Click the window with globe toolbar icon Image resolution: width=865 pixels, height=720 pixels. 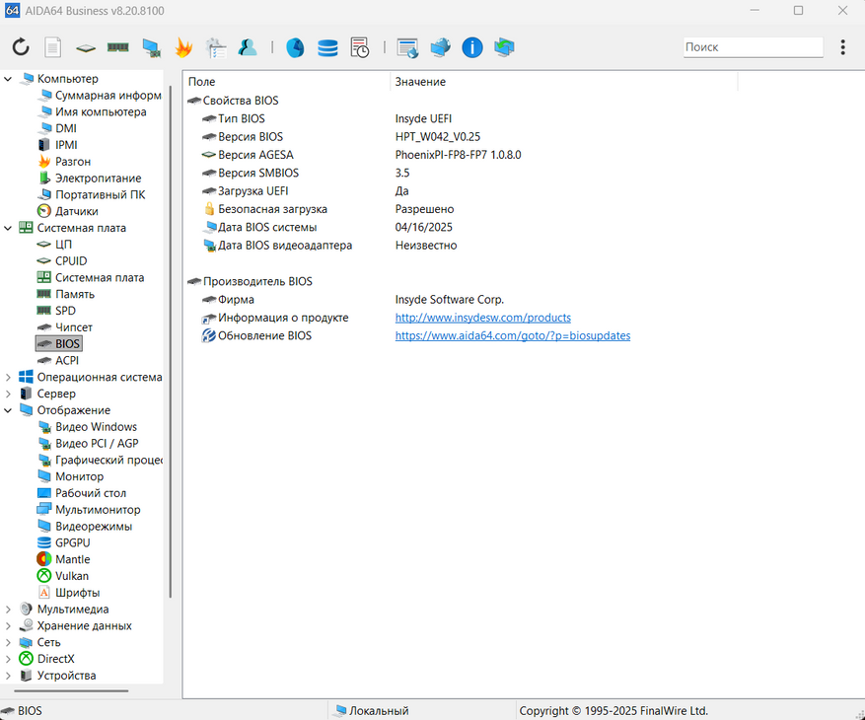point(407,48)
